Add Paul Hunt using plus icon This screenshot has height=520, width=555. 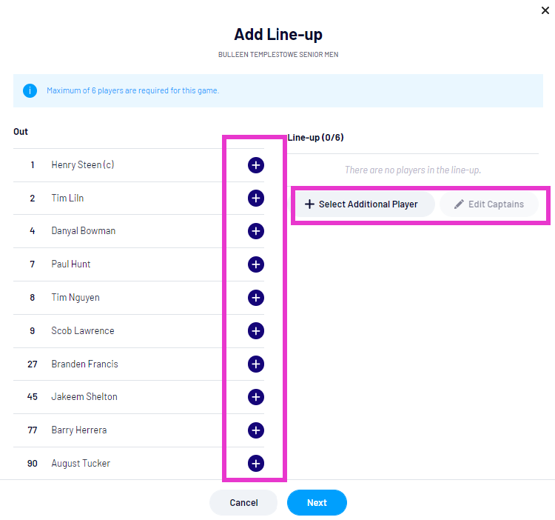coord(256,264)
